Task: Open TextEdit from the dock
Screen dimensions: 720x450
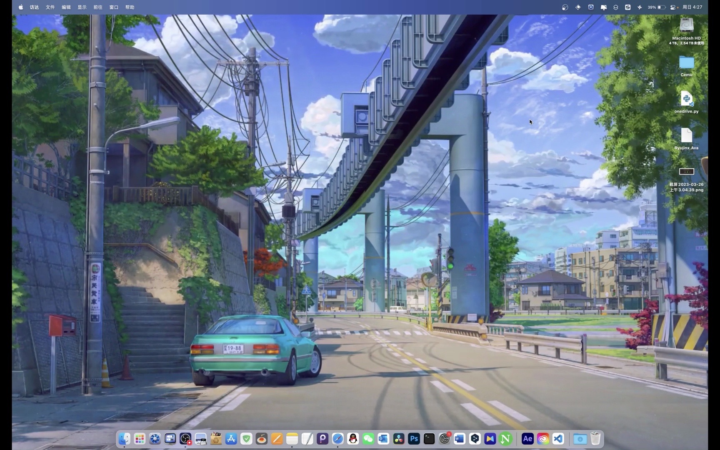Action: [x=307, y=439]
